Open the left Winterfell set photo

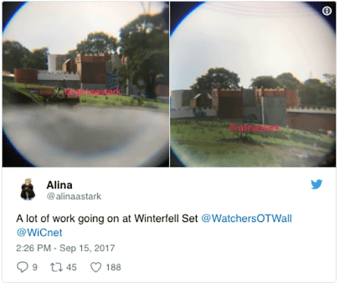point(85,84)
